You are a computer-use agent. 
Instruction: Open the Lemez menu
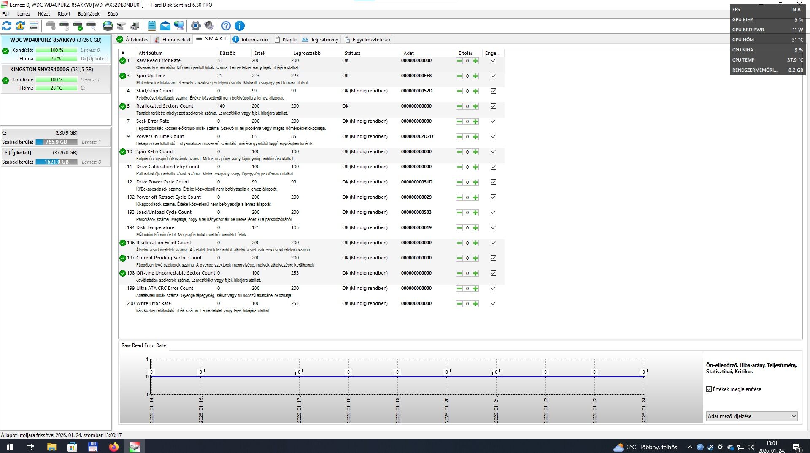[24, 14]
